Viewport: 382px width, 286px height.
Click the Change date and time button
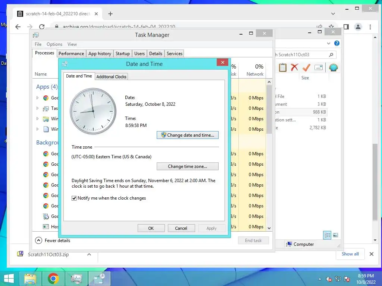[187, 135]
